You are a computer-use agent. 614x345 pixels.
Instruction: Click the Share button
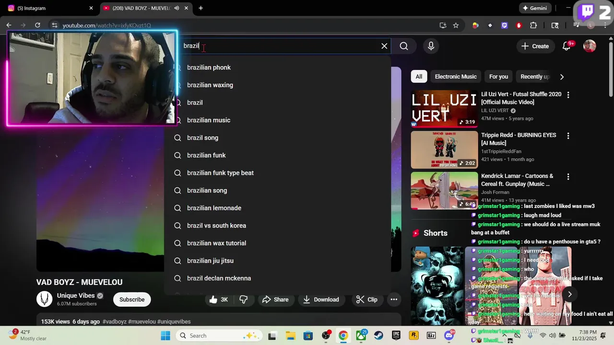coord(275,299)
